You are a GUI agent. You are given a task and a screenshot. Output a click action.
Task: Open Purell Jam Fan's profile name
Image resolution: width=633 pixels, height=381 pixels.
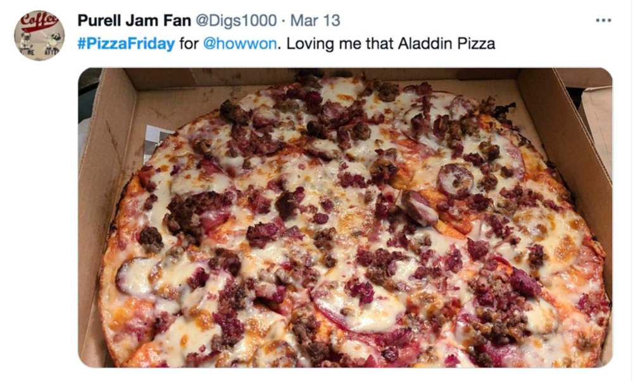[x=134, y=20]
